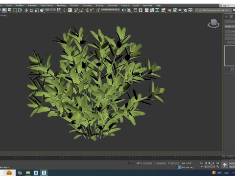Step to next frame button
Screen dimensions: 235x176
(213, 163)
